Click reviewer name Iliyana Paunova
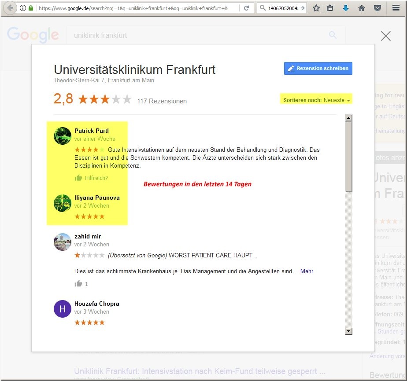Viewport: 407px width, 381px height. [97, 198]
